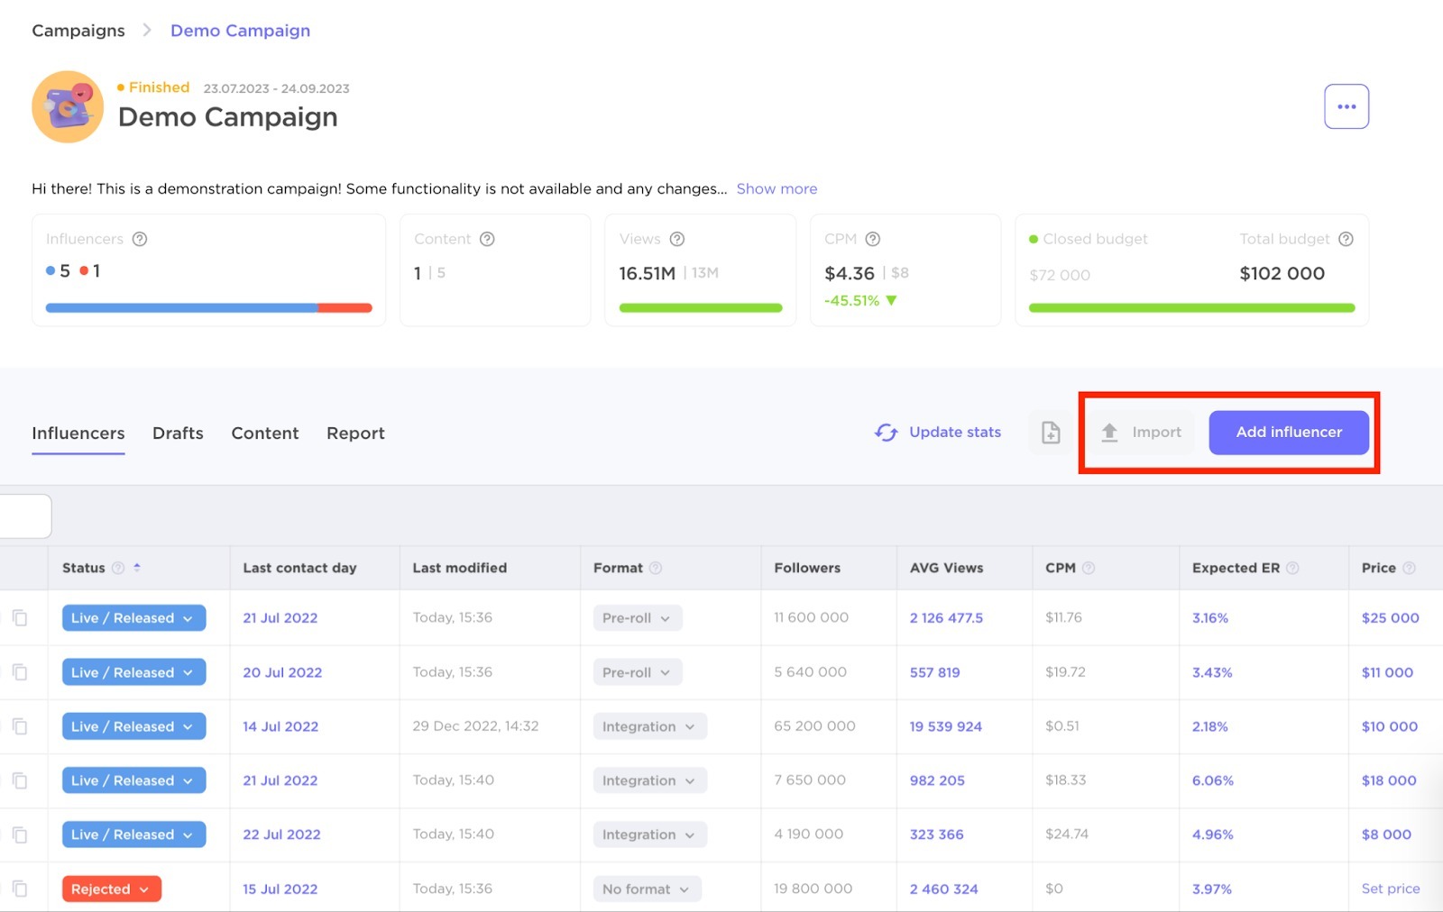Toggle the Status column sort order
This screenshot has height=912, width=1443.
pyautogui.click(x=137, y=568)
